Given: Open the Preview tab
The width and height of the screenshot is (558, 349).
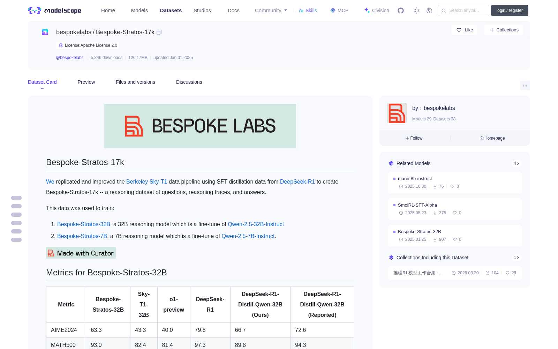Looking at the screenshot, I should [86, 82].
